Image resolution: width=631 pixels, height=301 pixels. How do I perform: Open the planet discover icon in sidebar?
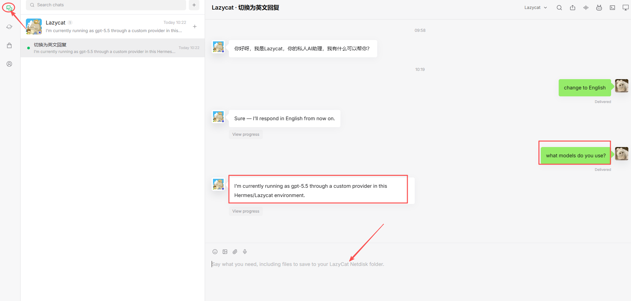click(9, 27)
